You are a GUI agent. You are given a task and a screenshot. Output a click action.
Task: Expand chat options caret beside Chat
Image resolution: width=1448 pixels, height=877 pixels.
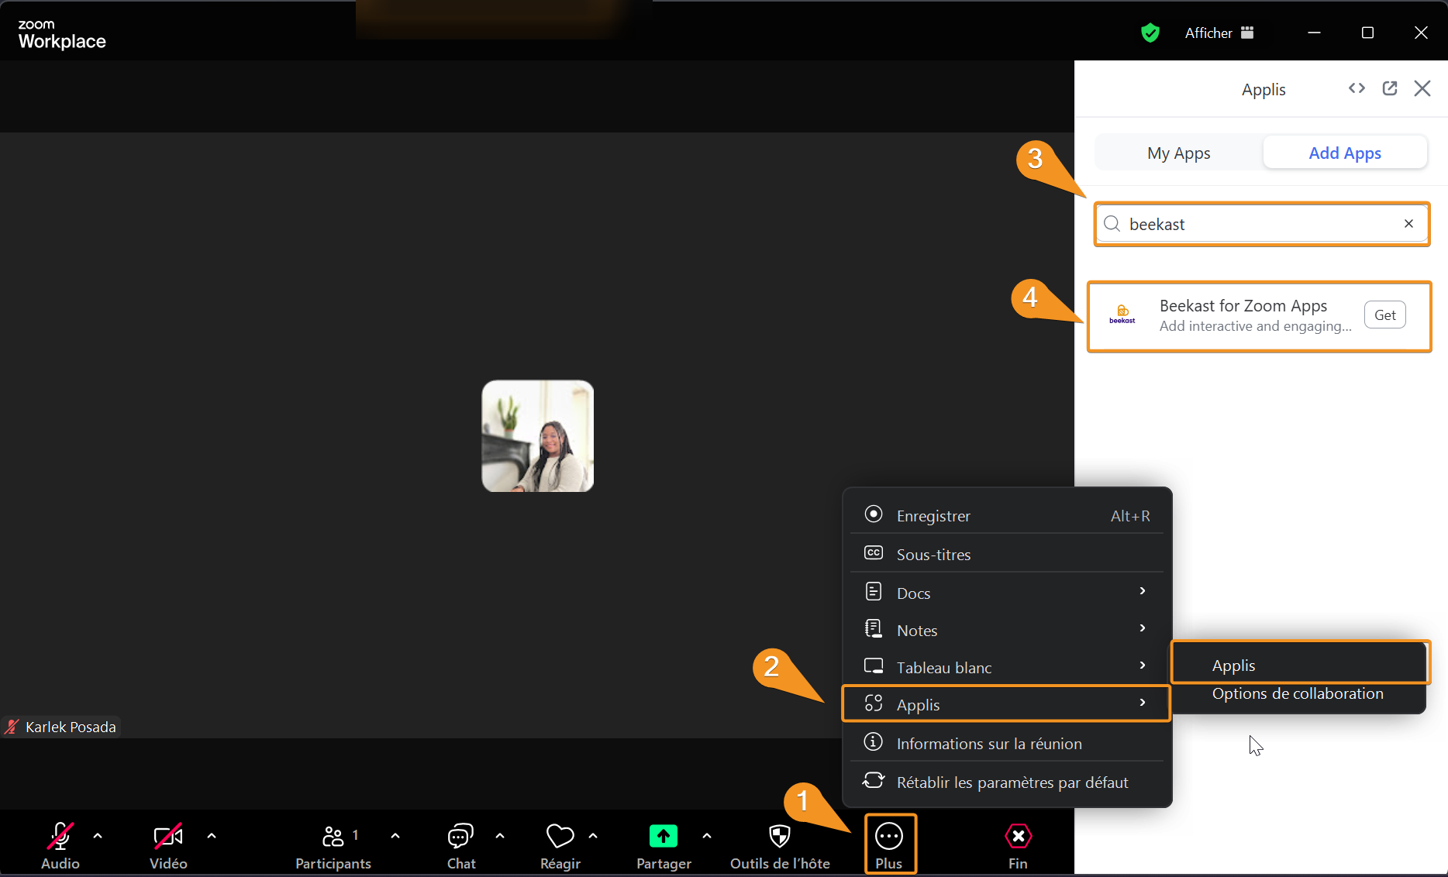pyautogui.click(x=500, y=836)
